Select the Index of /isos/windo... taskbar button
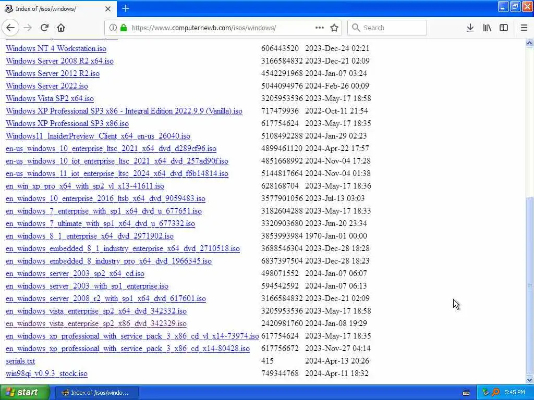 click(96, 393)
